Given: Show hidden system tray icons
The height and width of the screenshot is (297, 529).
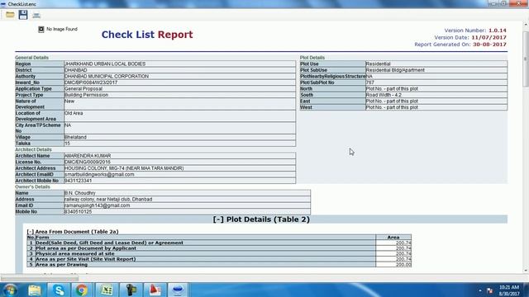Looking at the screenshot, I should [480, 290].
